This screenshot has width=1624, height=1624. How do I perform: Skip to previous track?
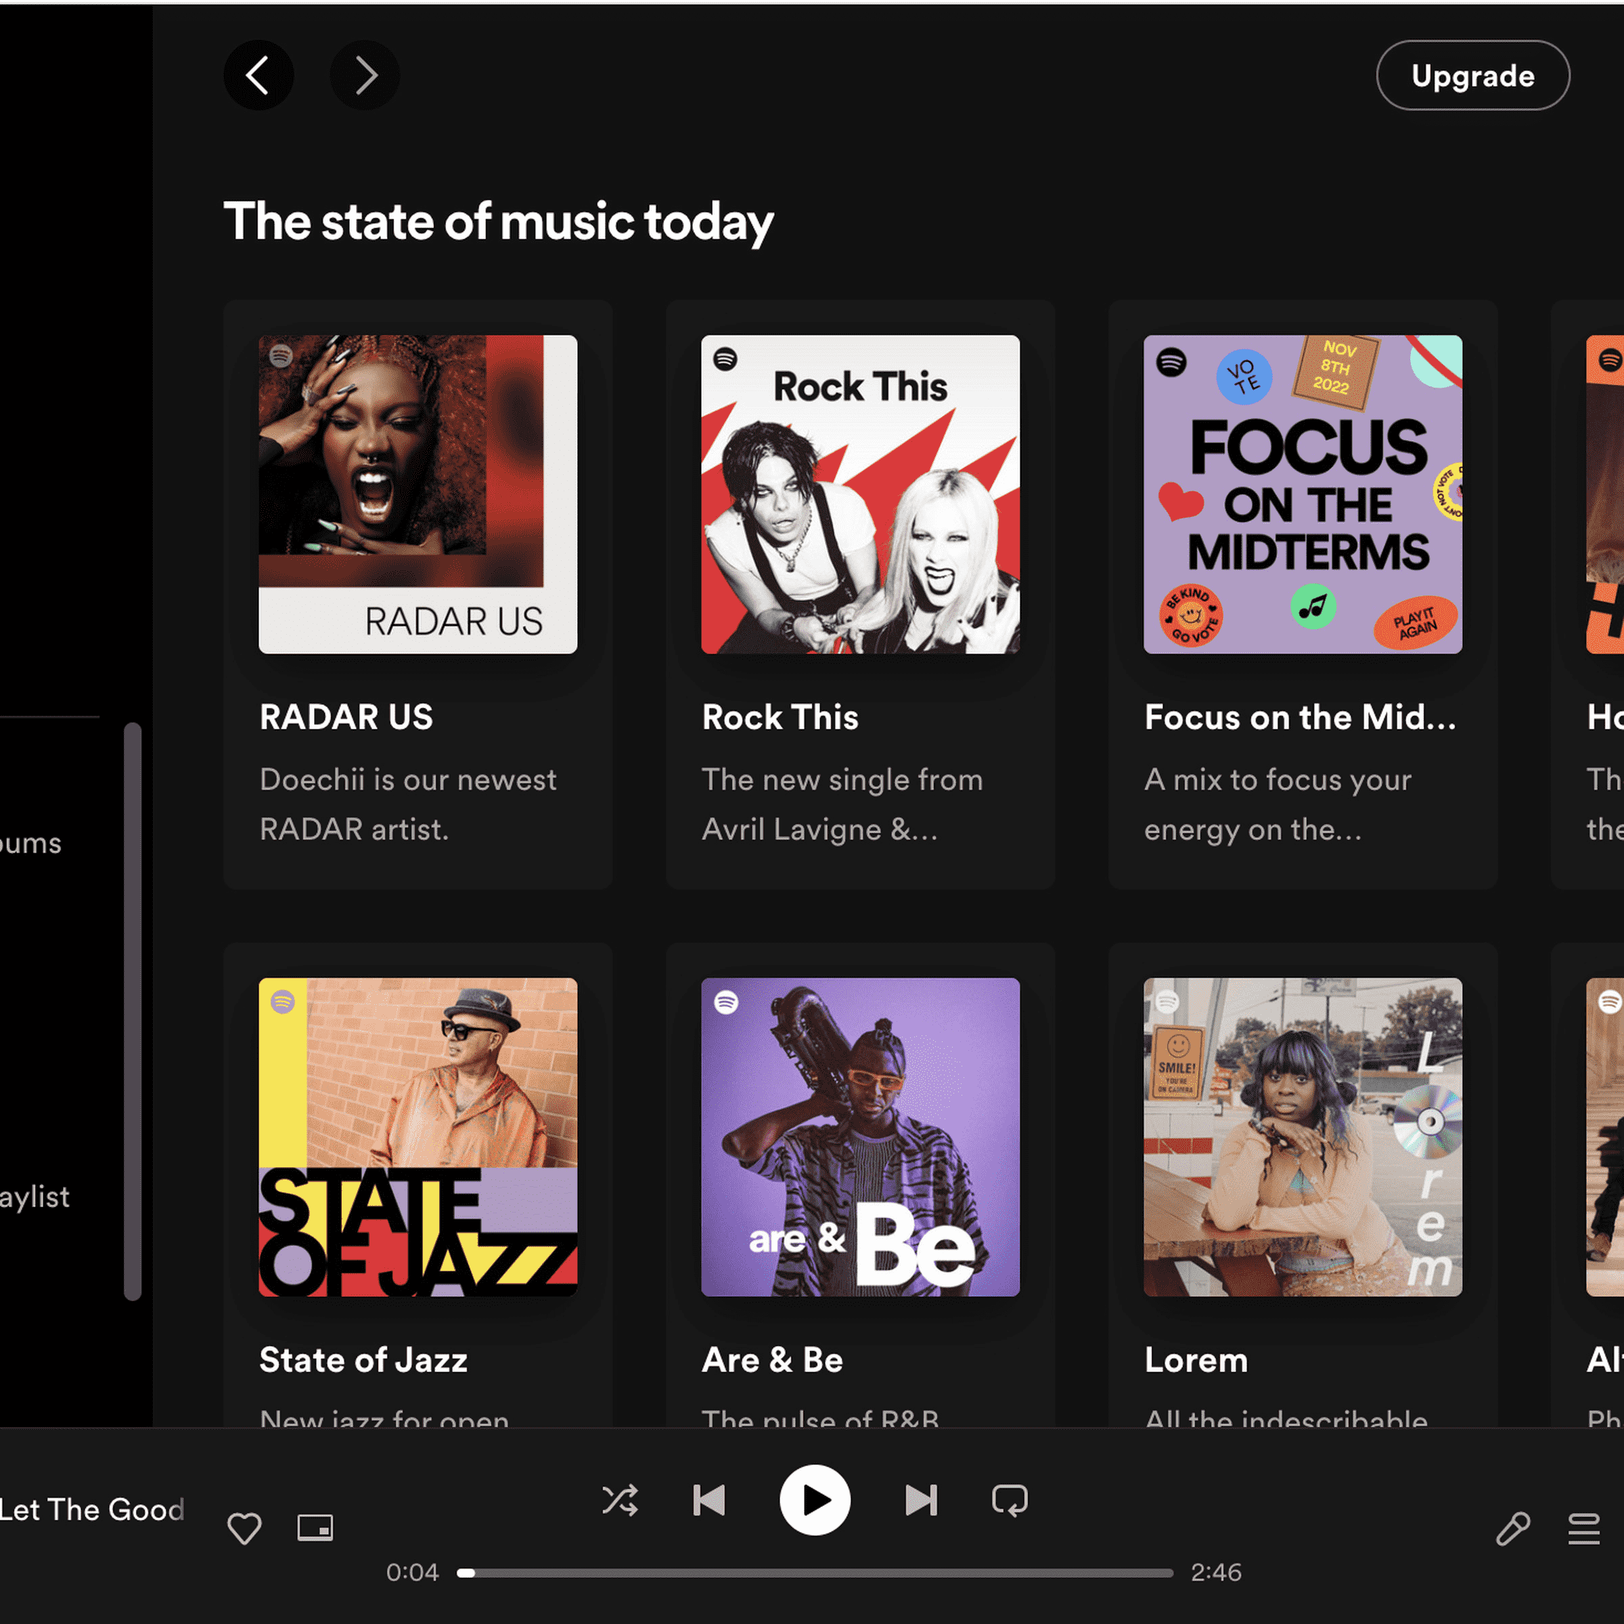(x=708, y=1500)
